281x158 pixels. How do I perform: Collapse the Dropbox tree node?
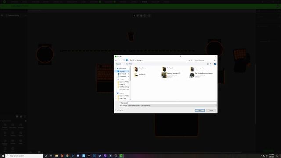point(115,93)
